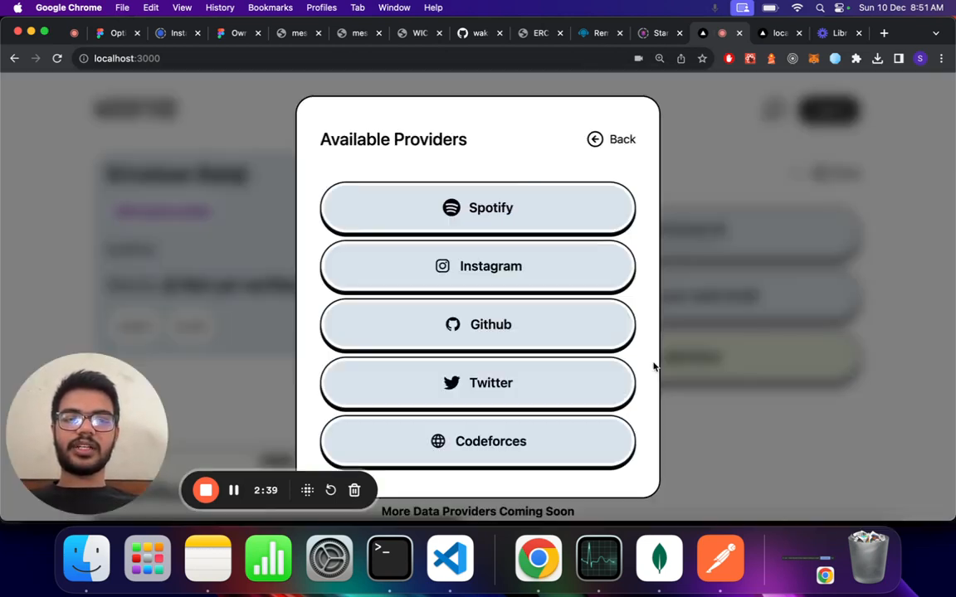956x597 pixels.
Task: Click the round webcam preview bubble
Action: 86,434
